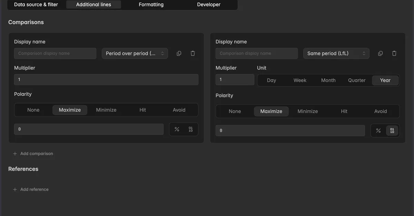Focus the right card's Multiplier field
The image size is (414, 216).
pyautogui.click(x=235, y=80)
